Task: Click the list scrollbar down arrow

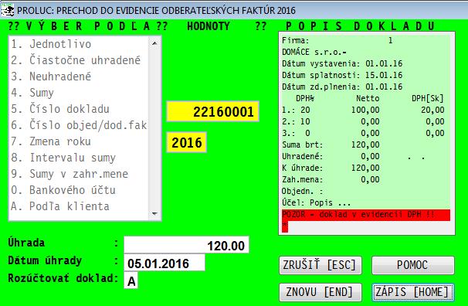Action: [x=154, y=213]
